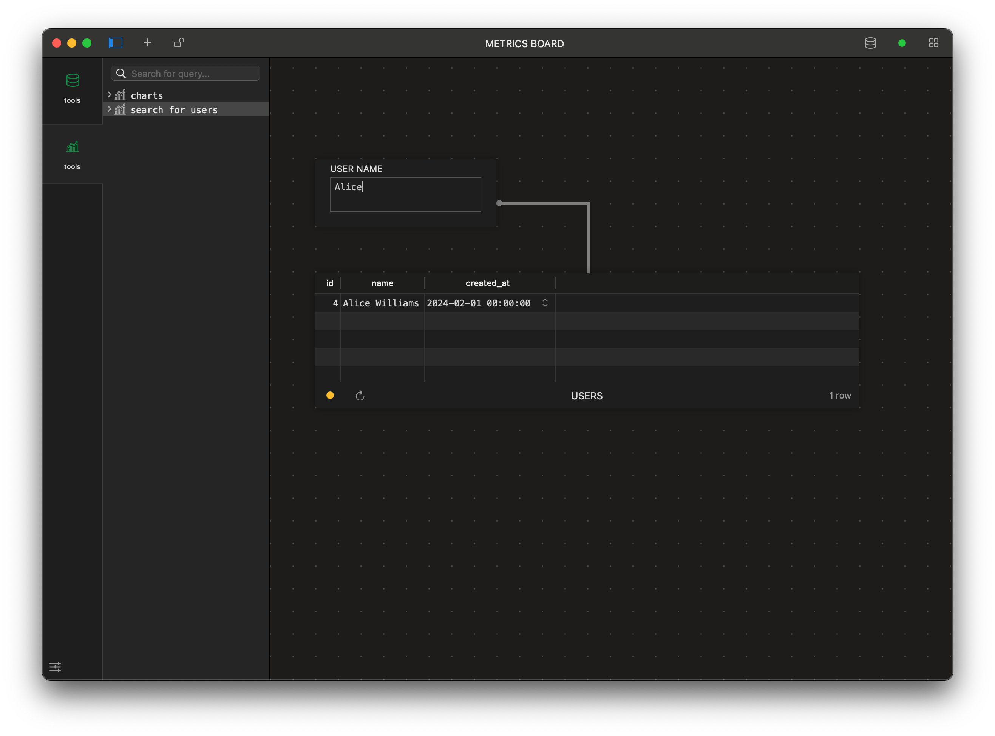
Task: Expand the charts tree item
Action: (x=109, y=94)
